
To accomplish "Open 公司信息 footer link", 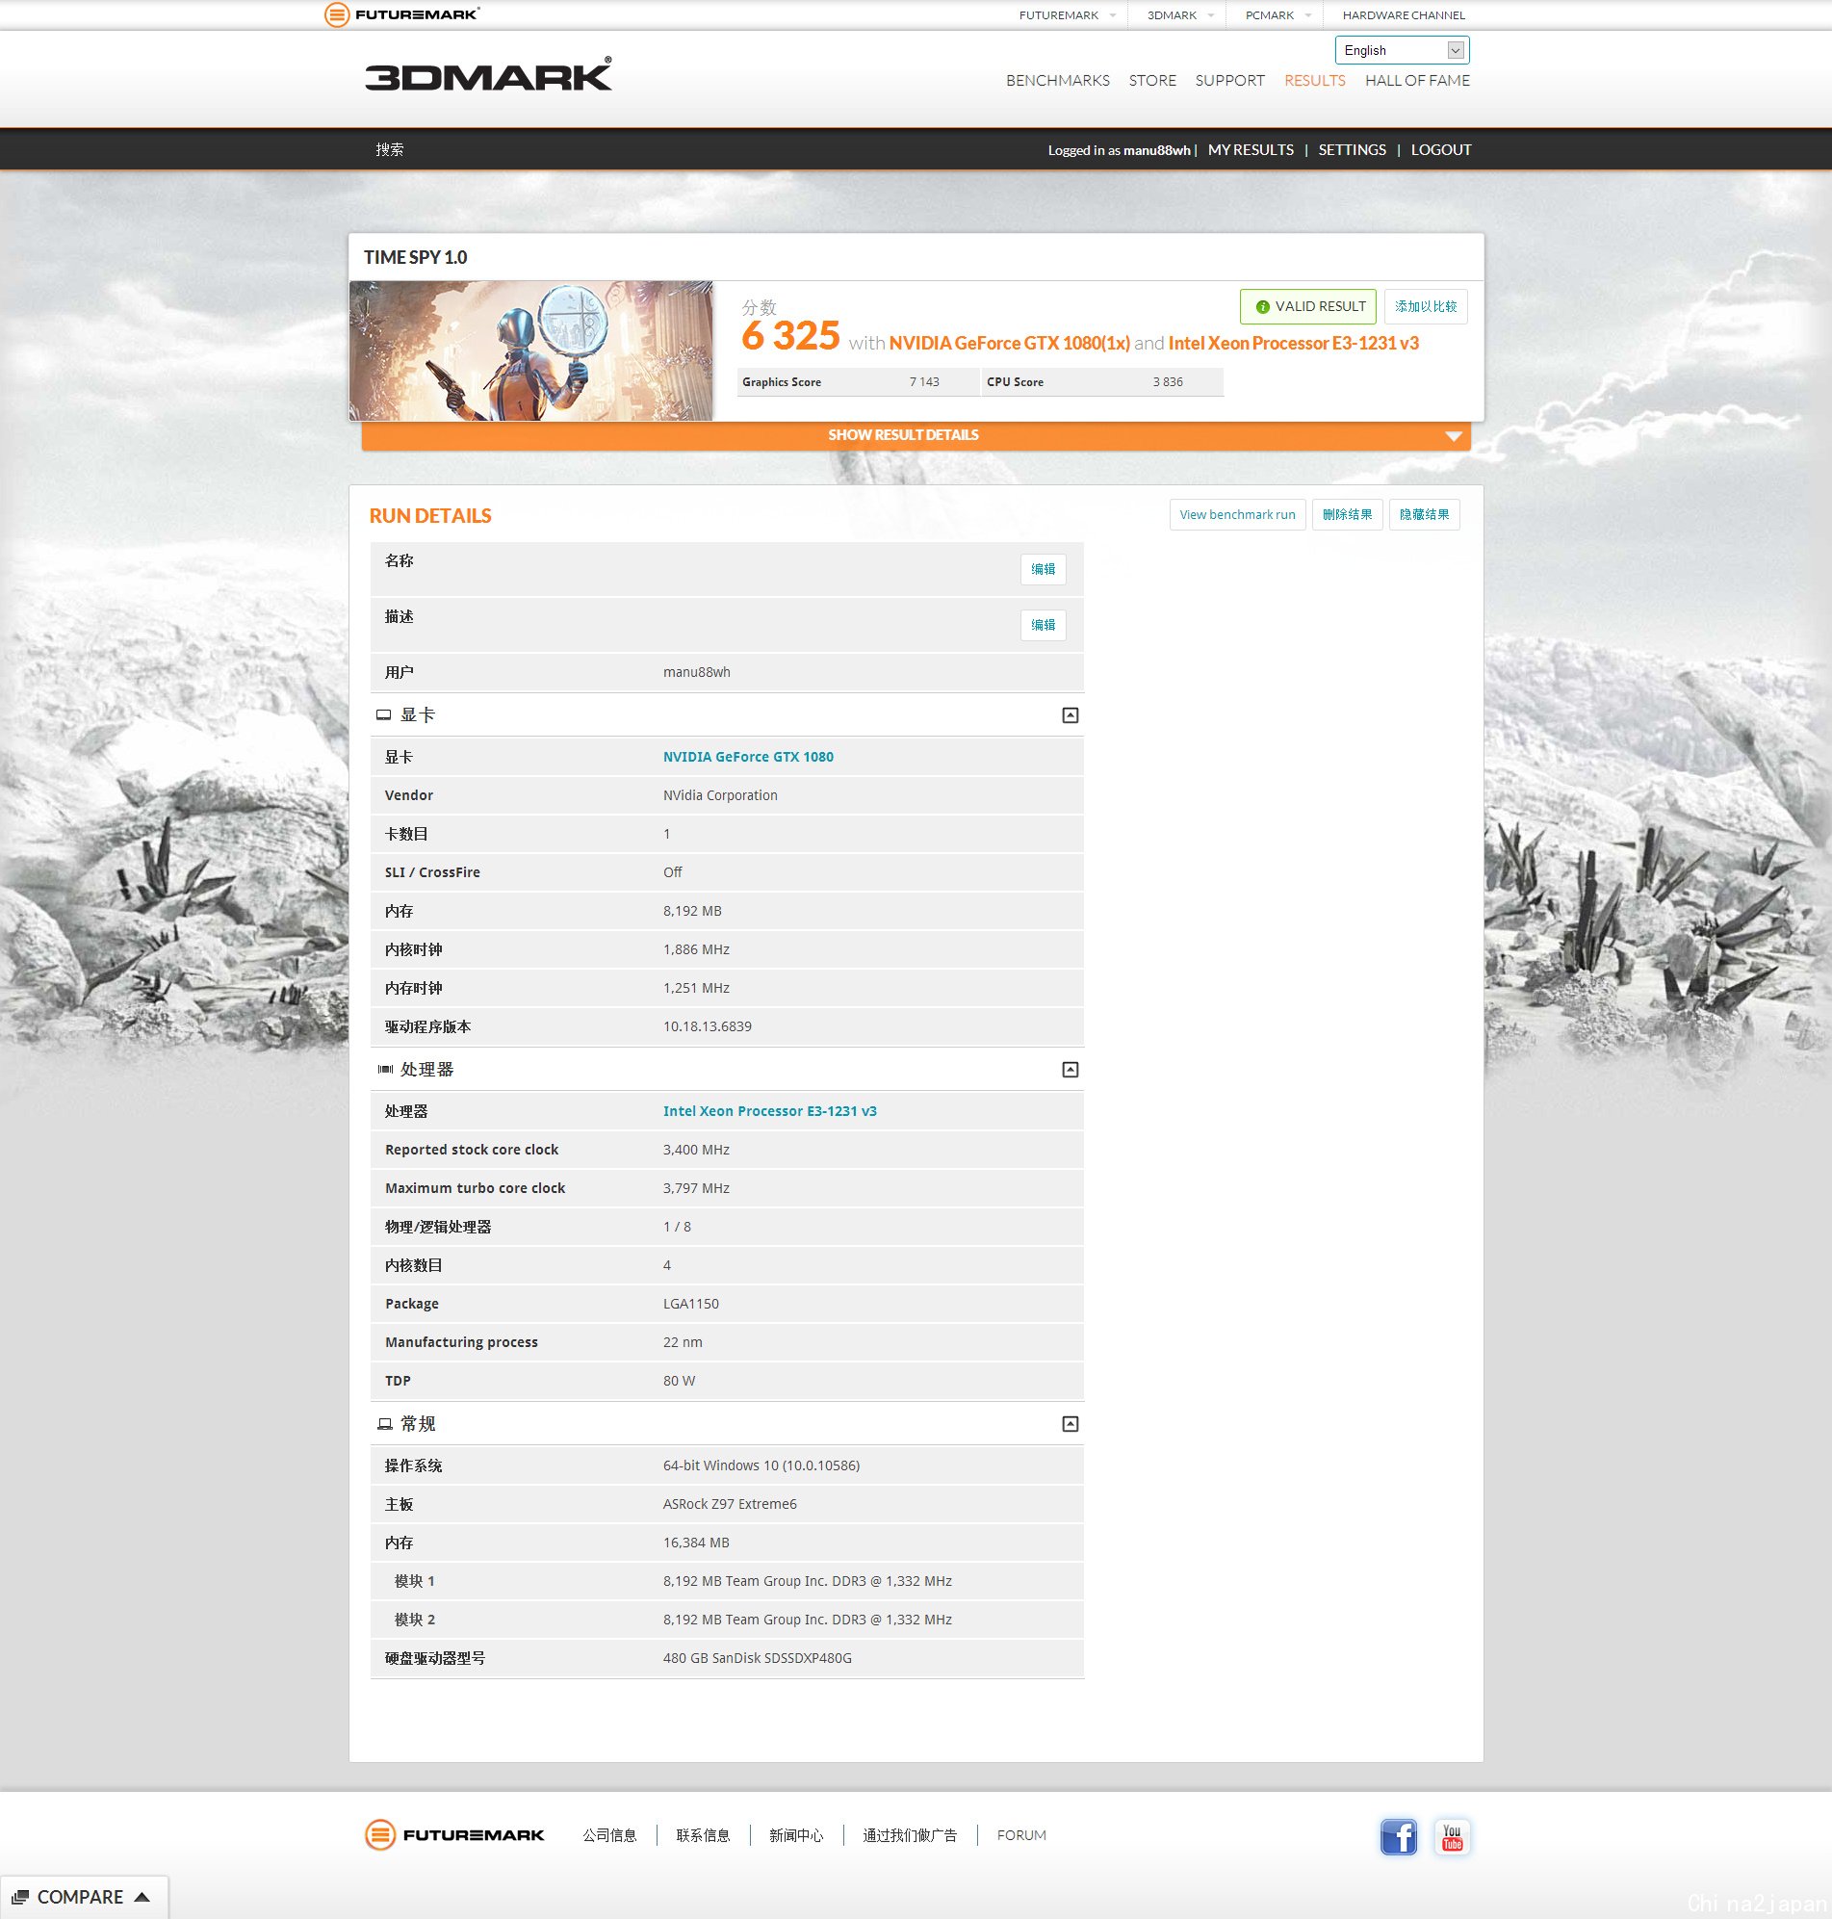I will tap(609, 1836).
